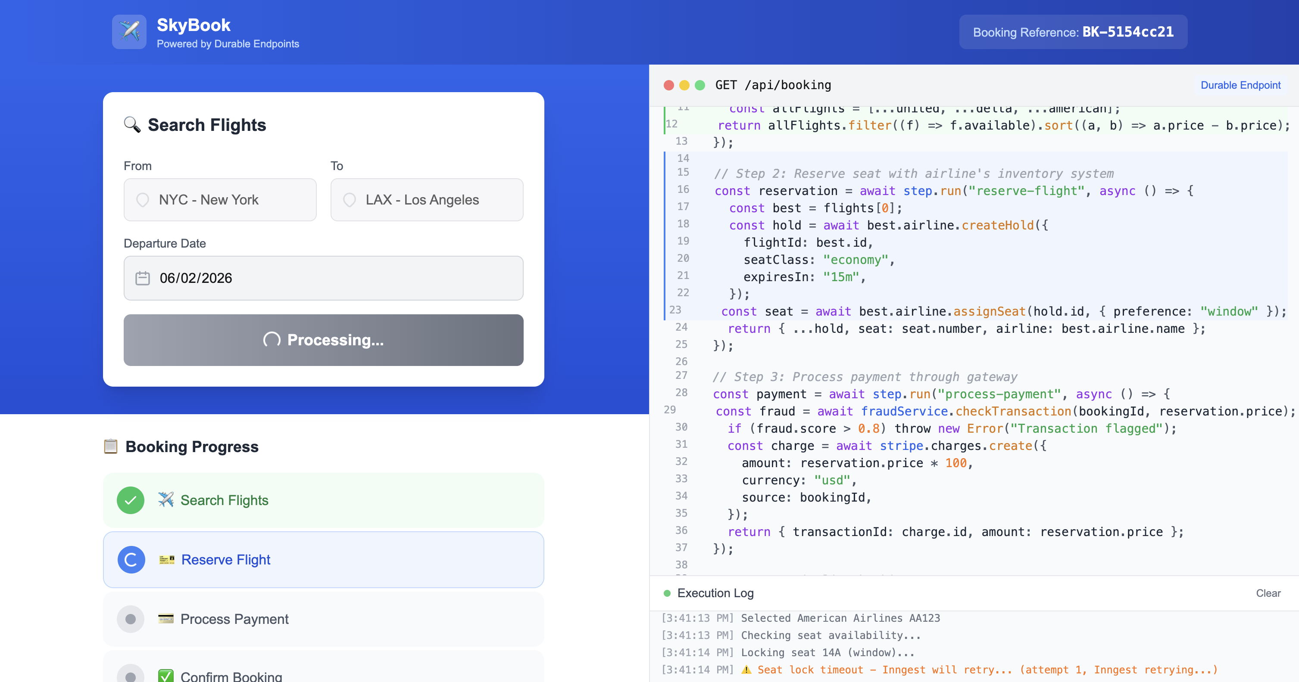Click the gray pending dot for Process Payment
Image resolution: width=1299 pixels, height=682 pixels.
click(x=131, y=619)
